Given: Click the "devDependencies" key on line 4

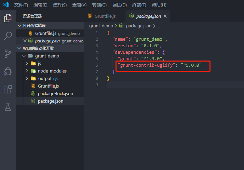Looking at the screenshot, I should [x=135, y=52].
